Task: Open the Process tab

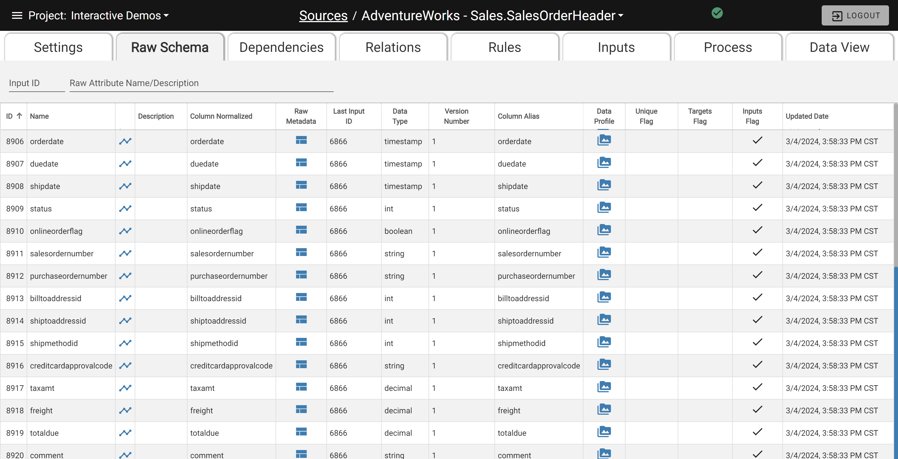Action: 728,47
